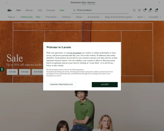Image resolution: width=164 pixels, height=131 pixels.
Task: Select the Sale top menu item
Action: point(62,10)
